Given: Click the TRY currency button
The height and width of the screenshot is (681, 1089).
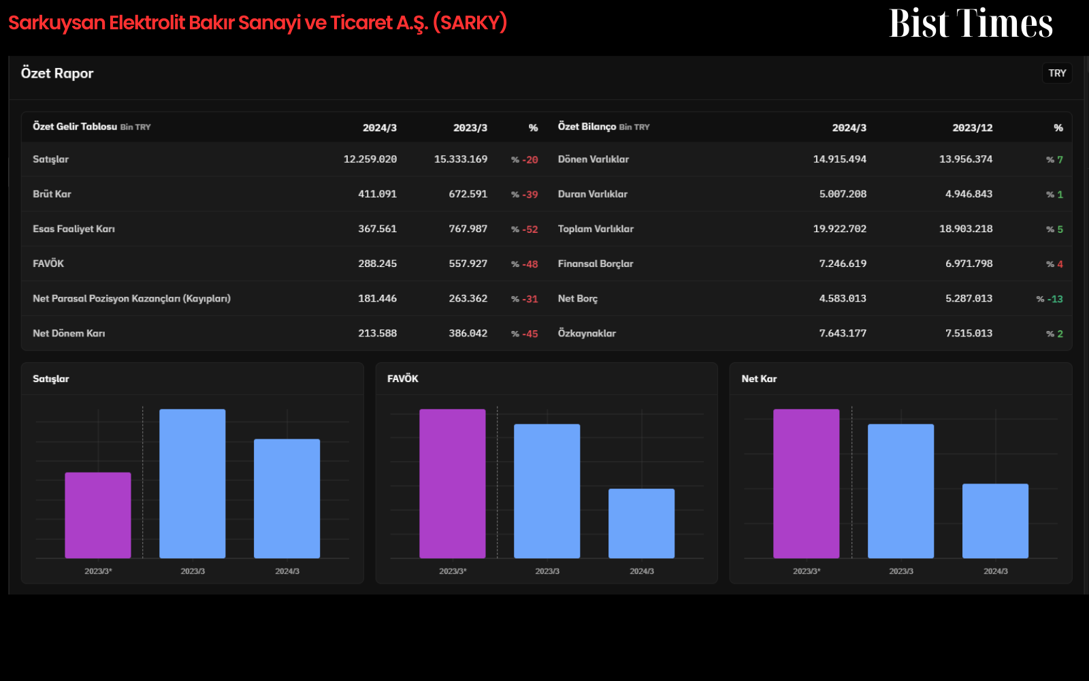Looking at the screenshot, I should 1057,73.
